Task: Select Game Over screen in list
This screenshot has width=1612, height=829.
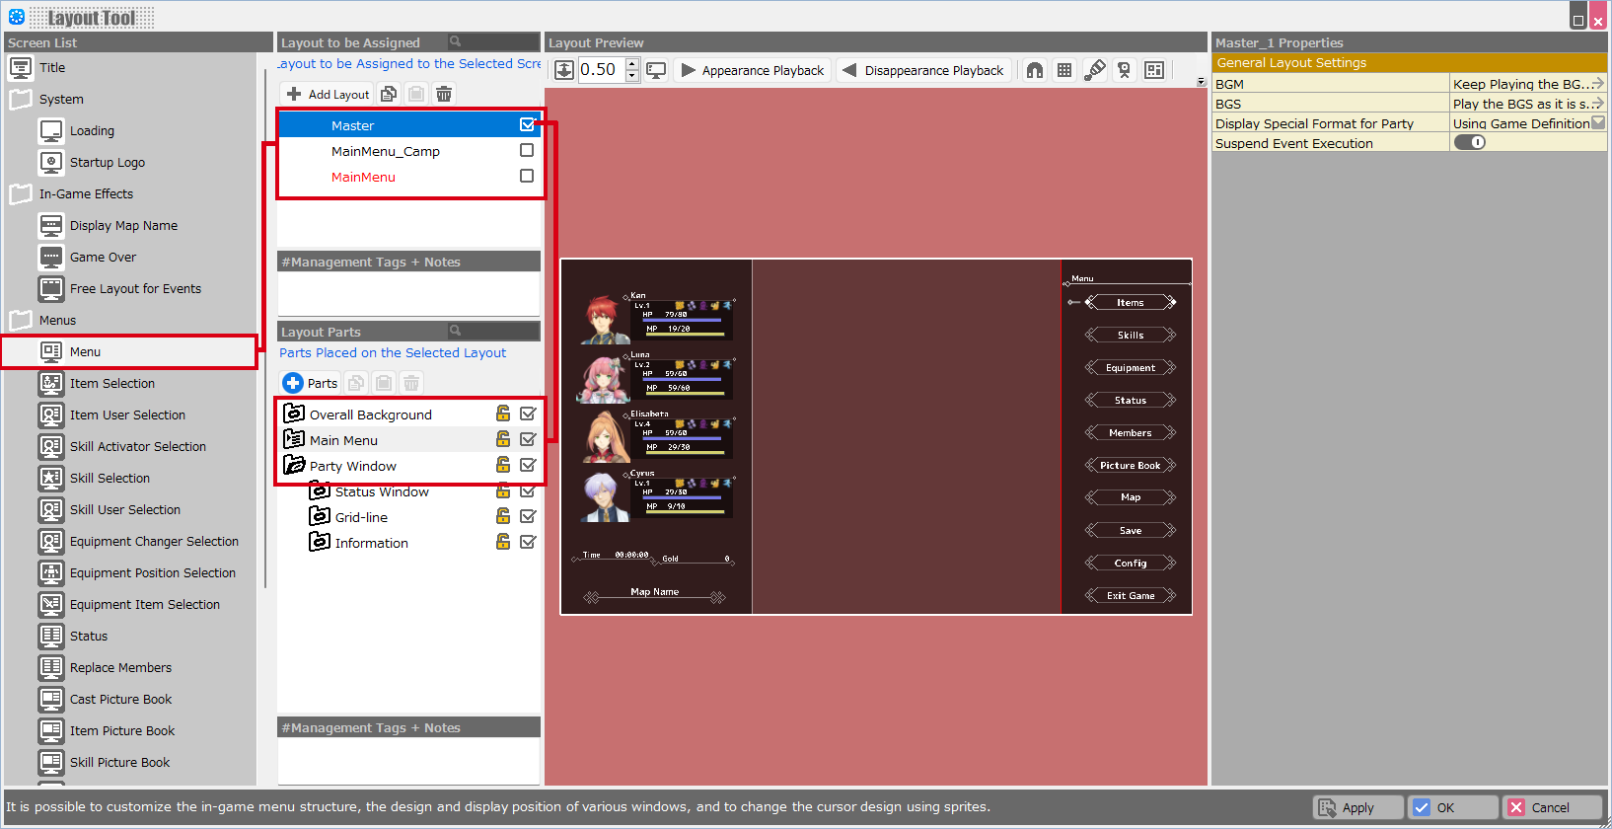Action: tap(103, 257)
